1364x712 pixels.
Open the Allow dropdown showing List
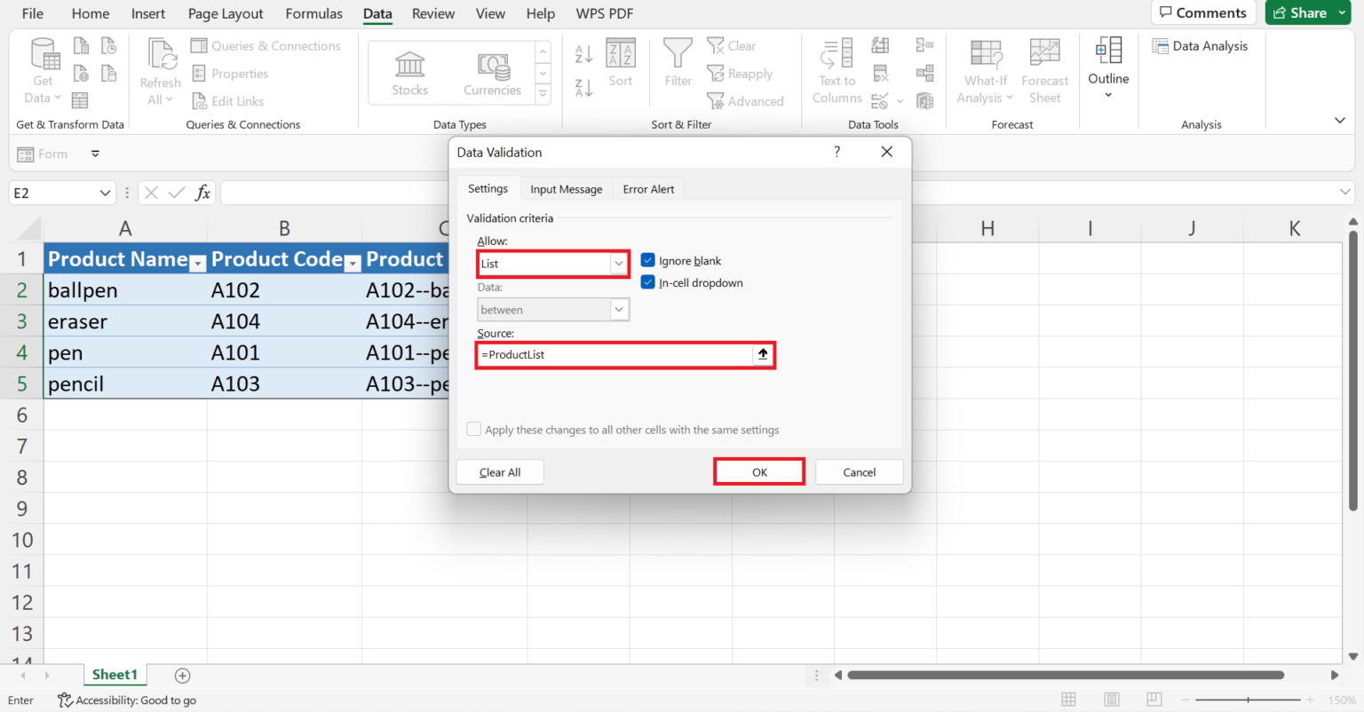618,264
